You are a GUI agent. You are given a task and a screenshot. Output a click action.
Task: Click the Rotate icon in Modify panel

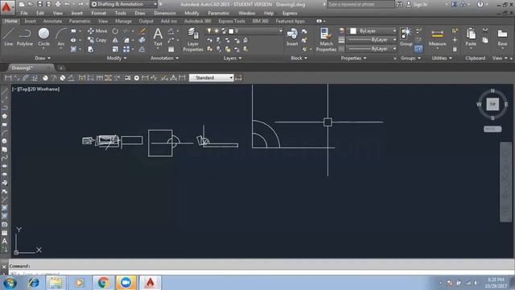pyautogui.click(x=115, y=31)
